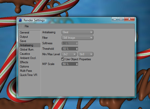Open the File menu
Viewport: 150px width, 109px height.
pos(26,26)
